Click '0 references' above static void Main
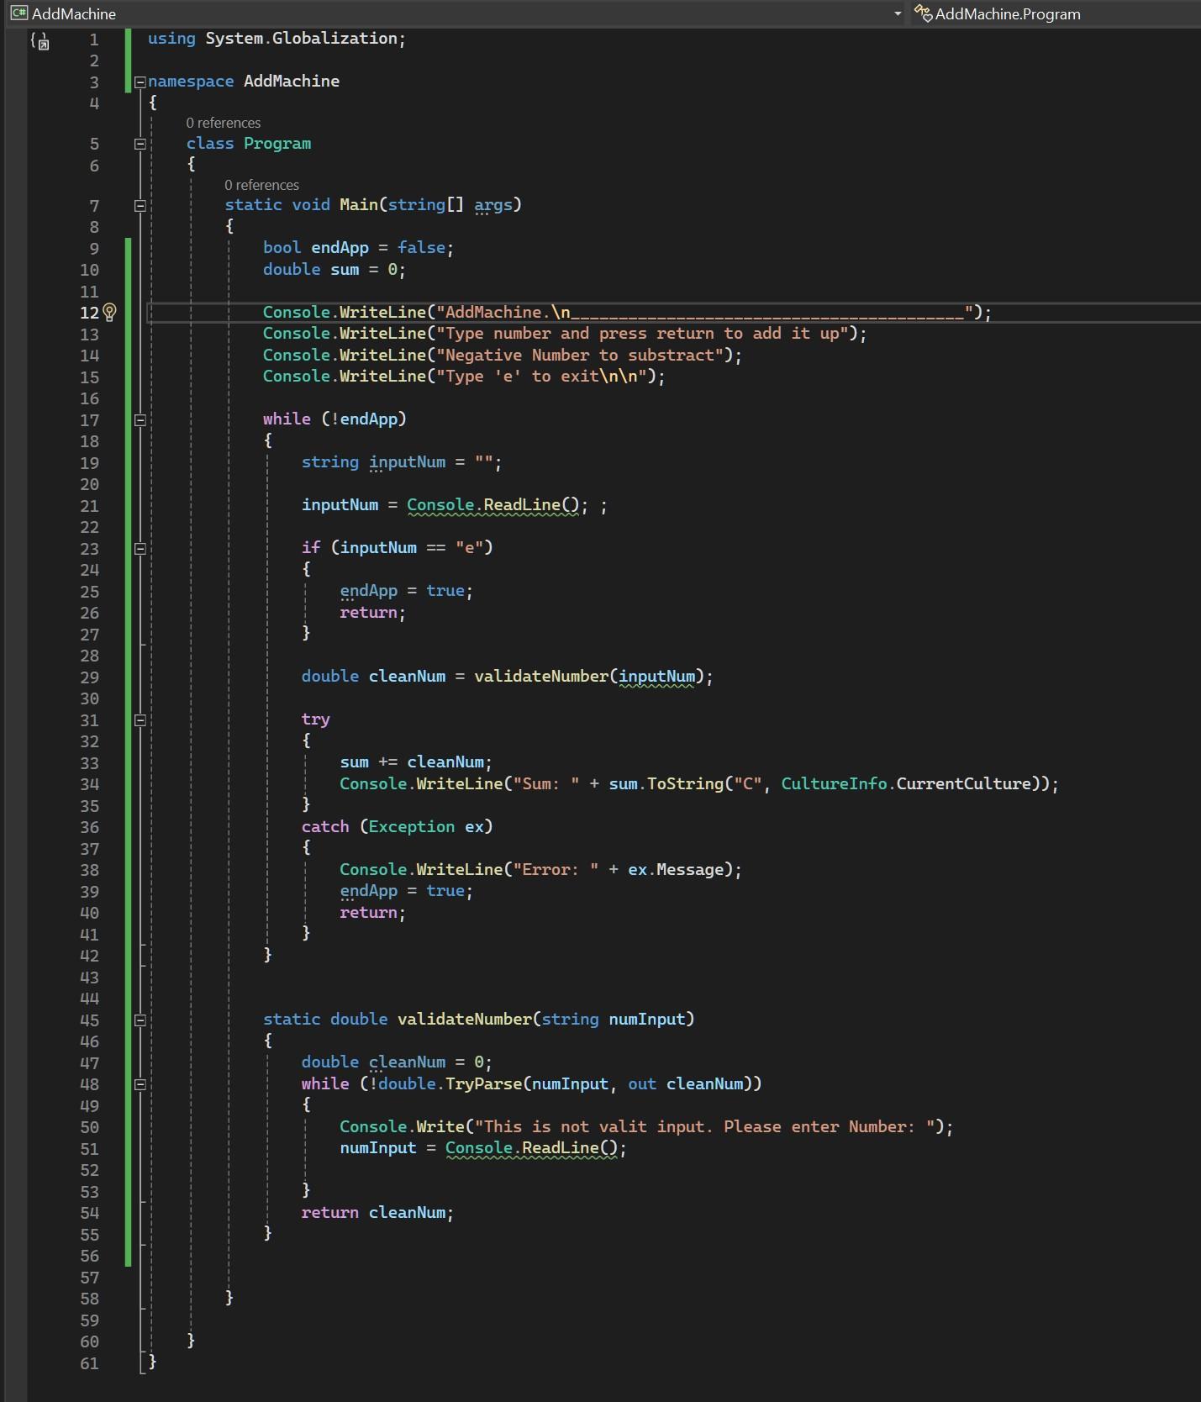The image size is (1201, 1402). coord(261,185)
